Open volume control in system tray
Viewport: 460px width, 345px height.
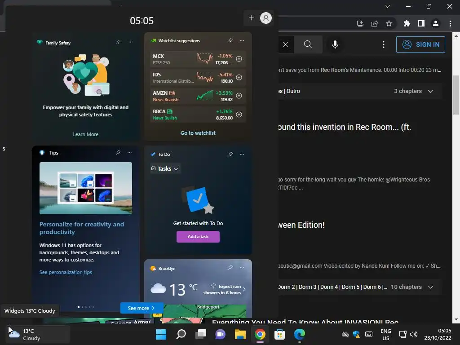(x=414, y=334)
